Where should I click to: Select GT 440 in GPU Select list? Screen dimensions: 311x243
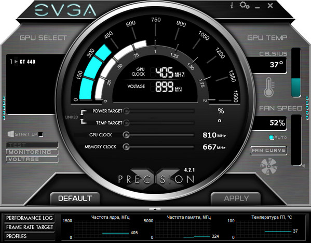28,62
